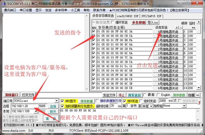Click scroll up arrow of multi-string list
The height and width of the screenshot is (135, 205).
199,22
